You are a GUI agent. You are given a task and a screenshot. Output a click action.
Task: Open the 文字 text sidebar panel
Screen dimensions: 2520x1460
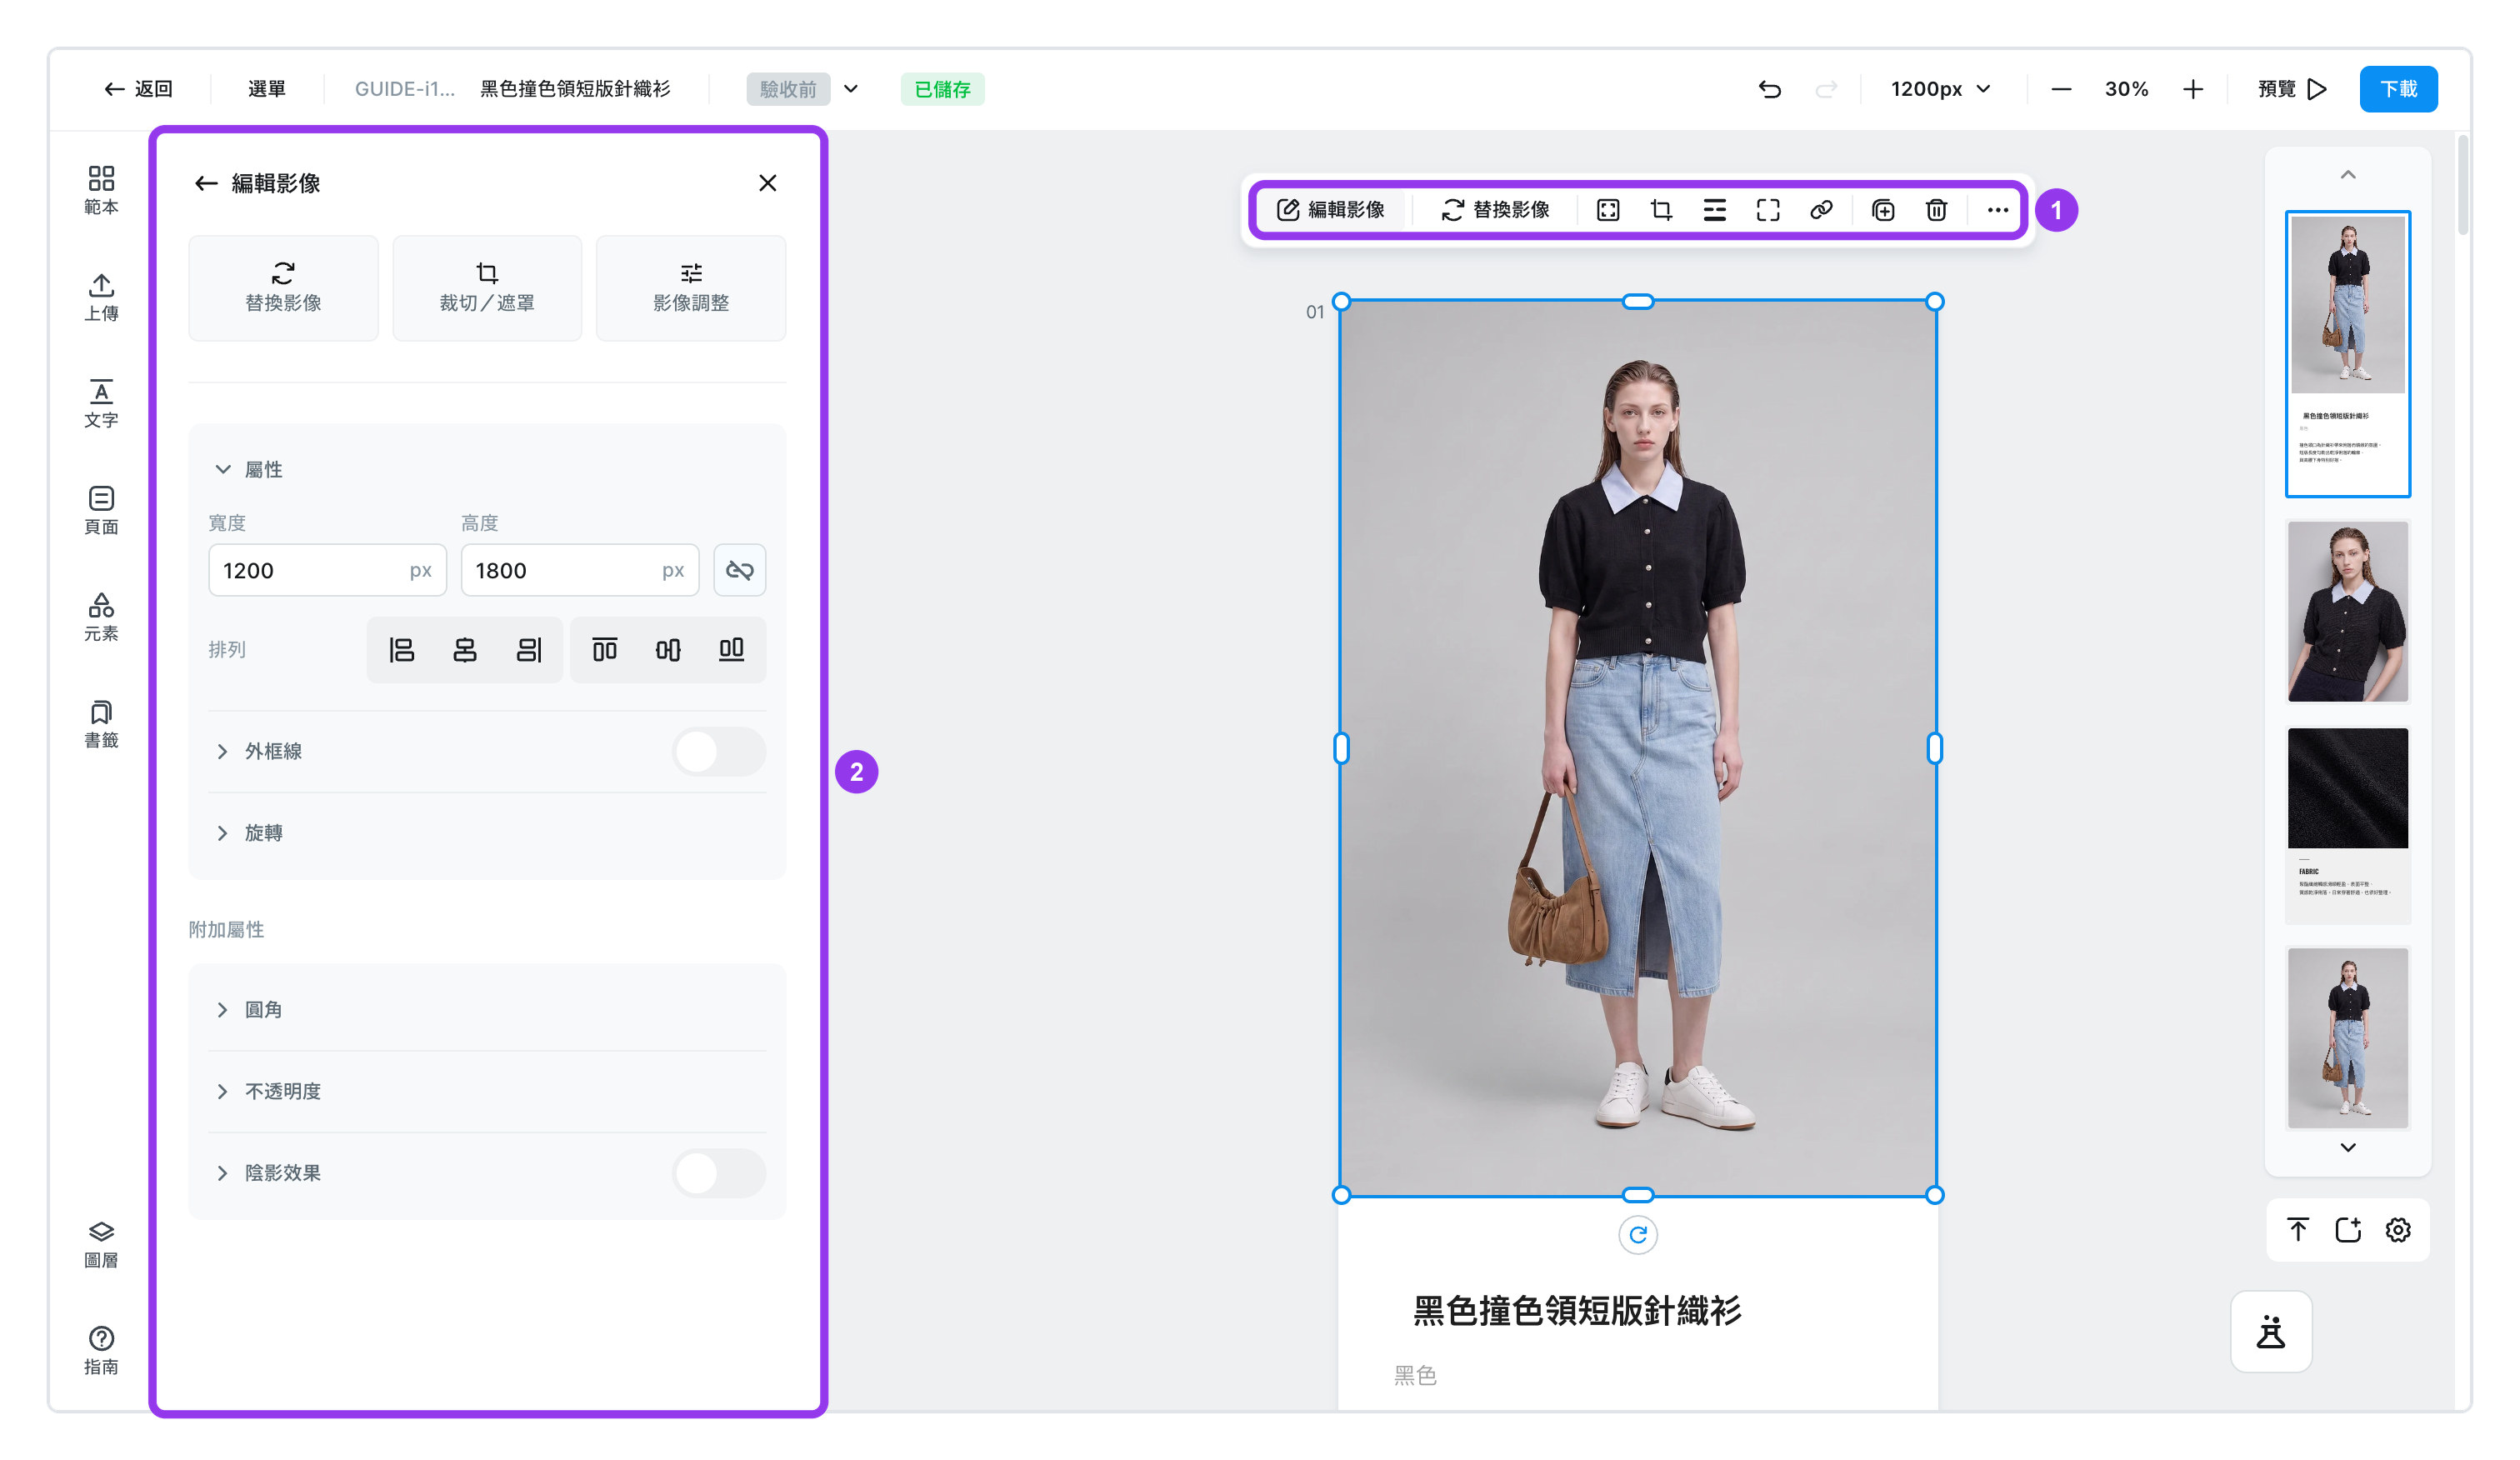(x=101, y=404)
